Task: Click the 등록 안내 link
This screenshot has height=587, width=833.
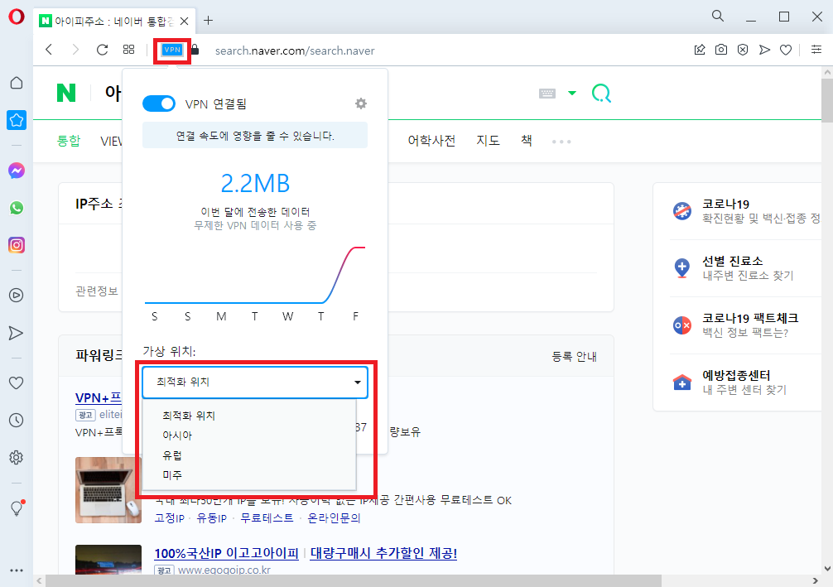Action: tap(574, 357)
